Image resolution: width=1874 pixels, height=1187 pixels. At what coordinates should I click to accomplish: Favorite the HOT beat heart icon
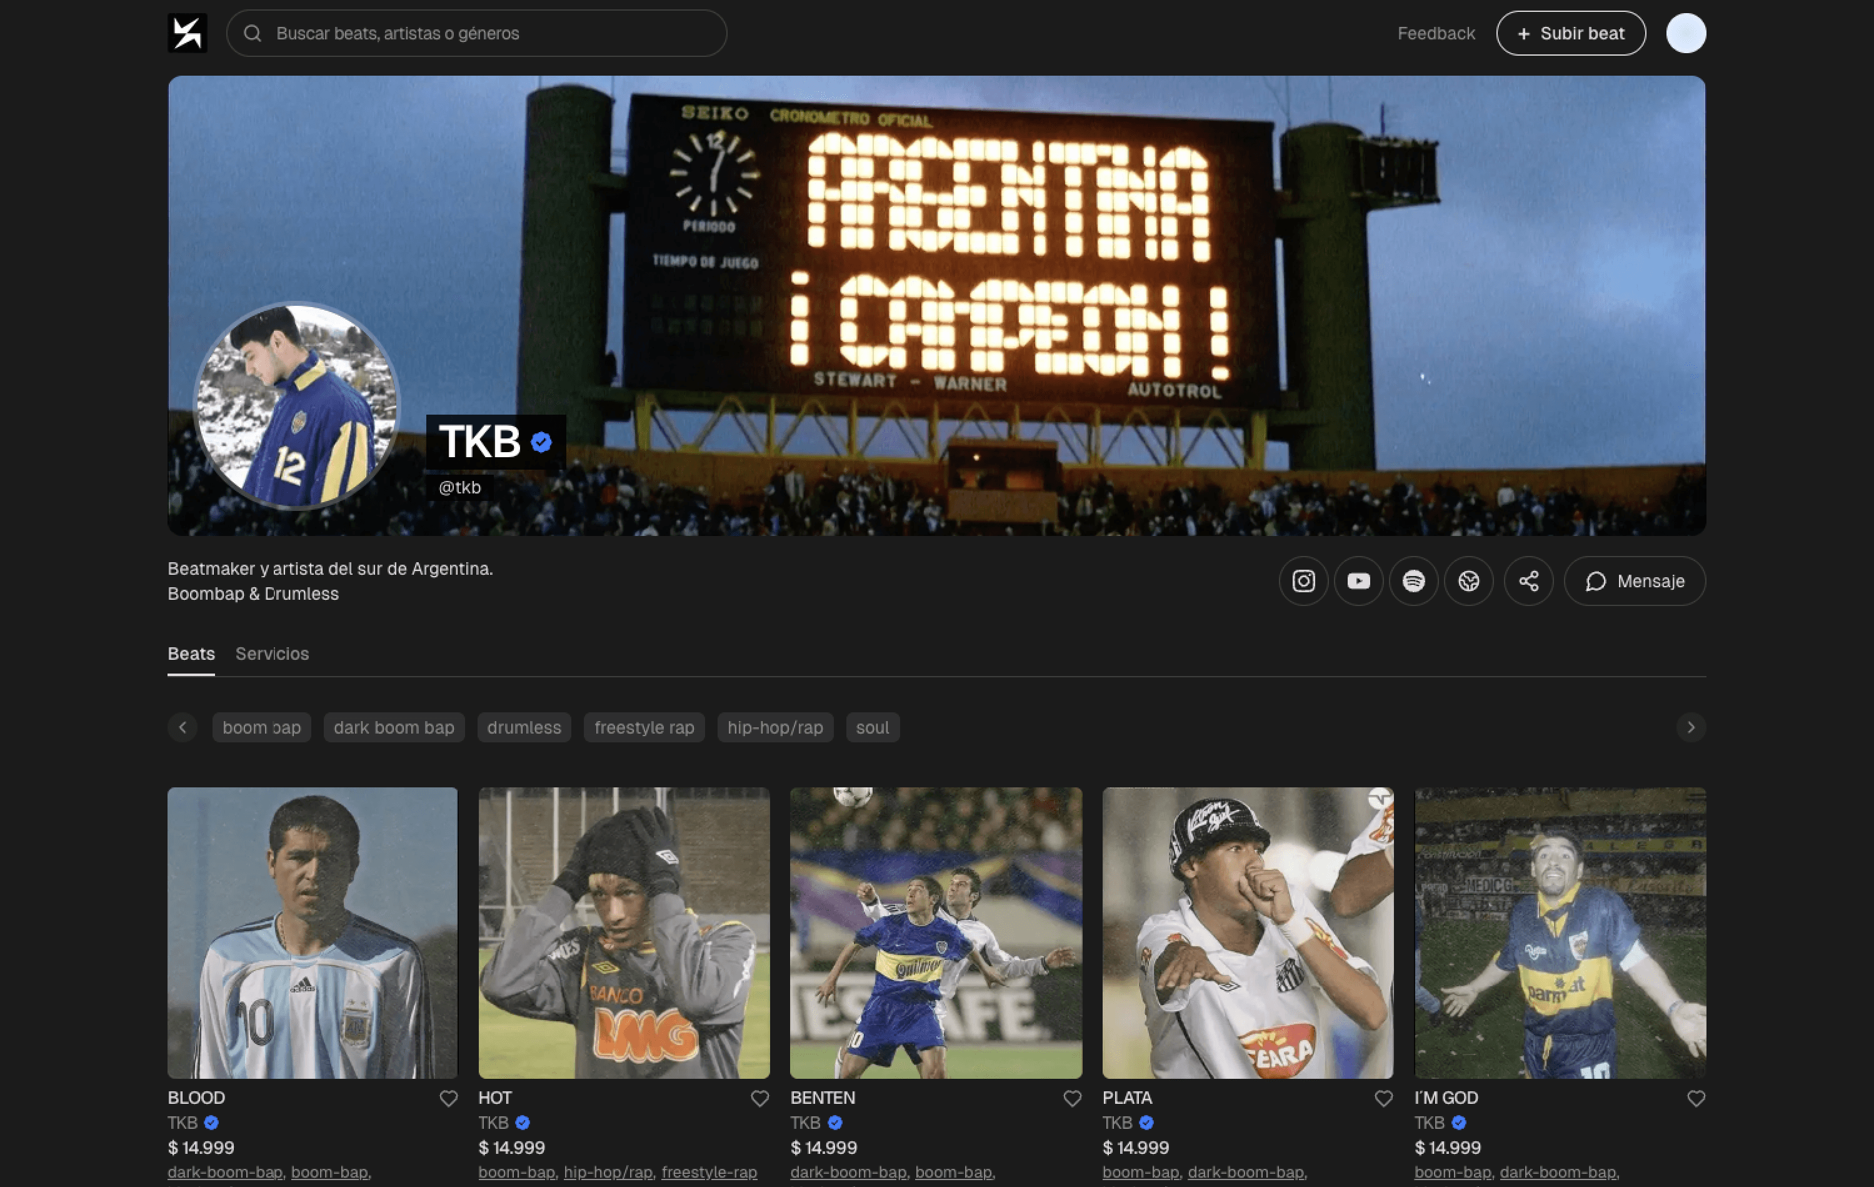coord(759,1098)
